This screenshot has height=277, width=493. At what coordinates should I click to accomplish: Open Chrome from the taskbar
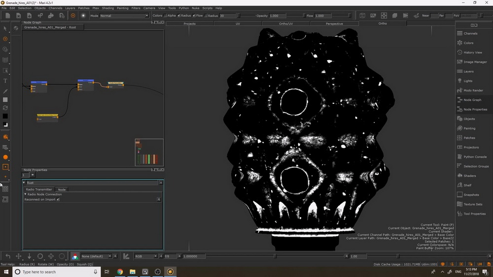(x=120, y=272)
